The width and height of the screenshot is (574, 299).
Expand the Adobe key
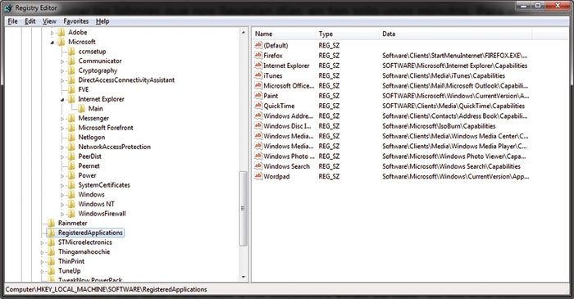pos(52,33)
